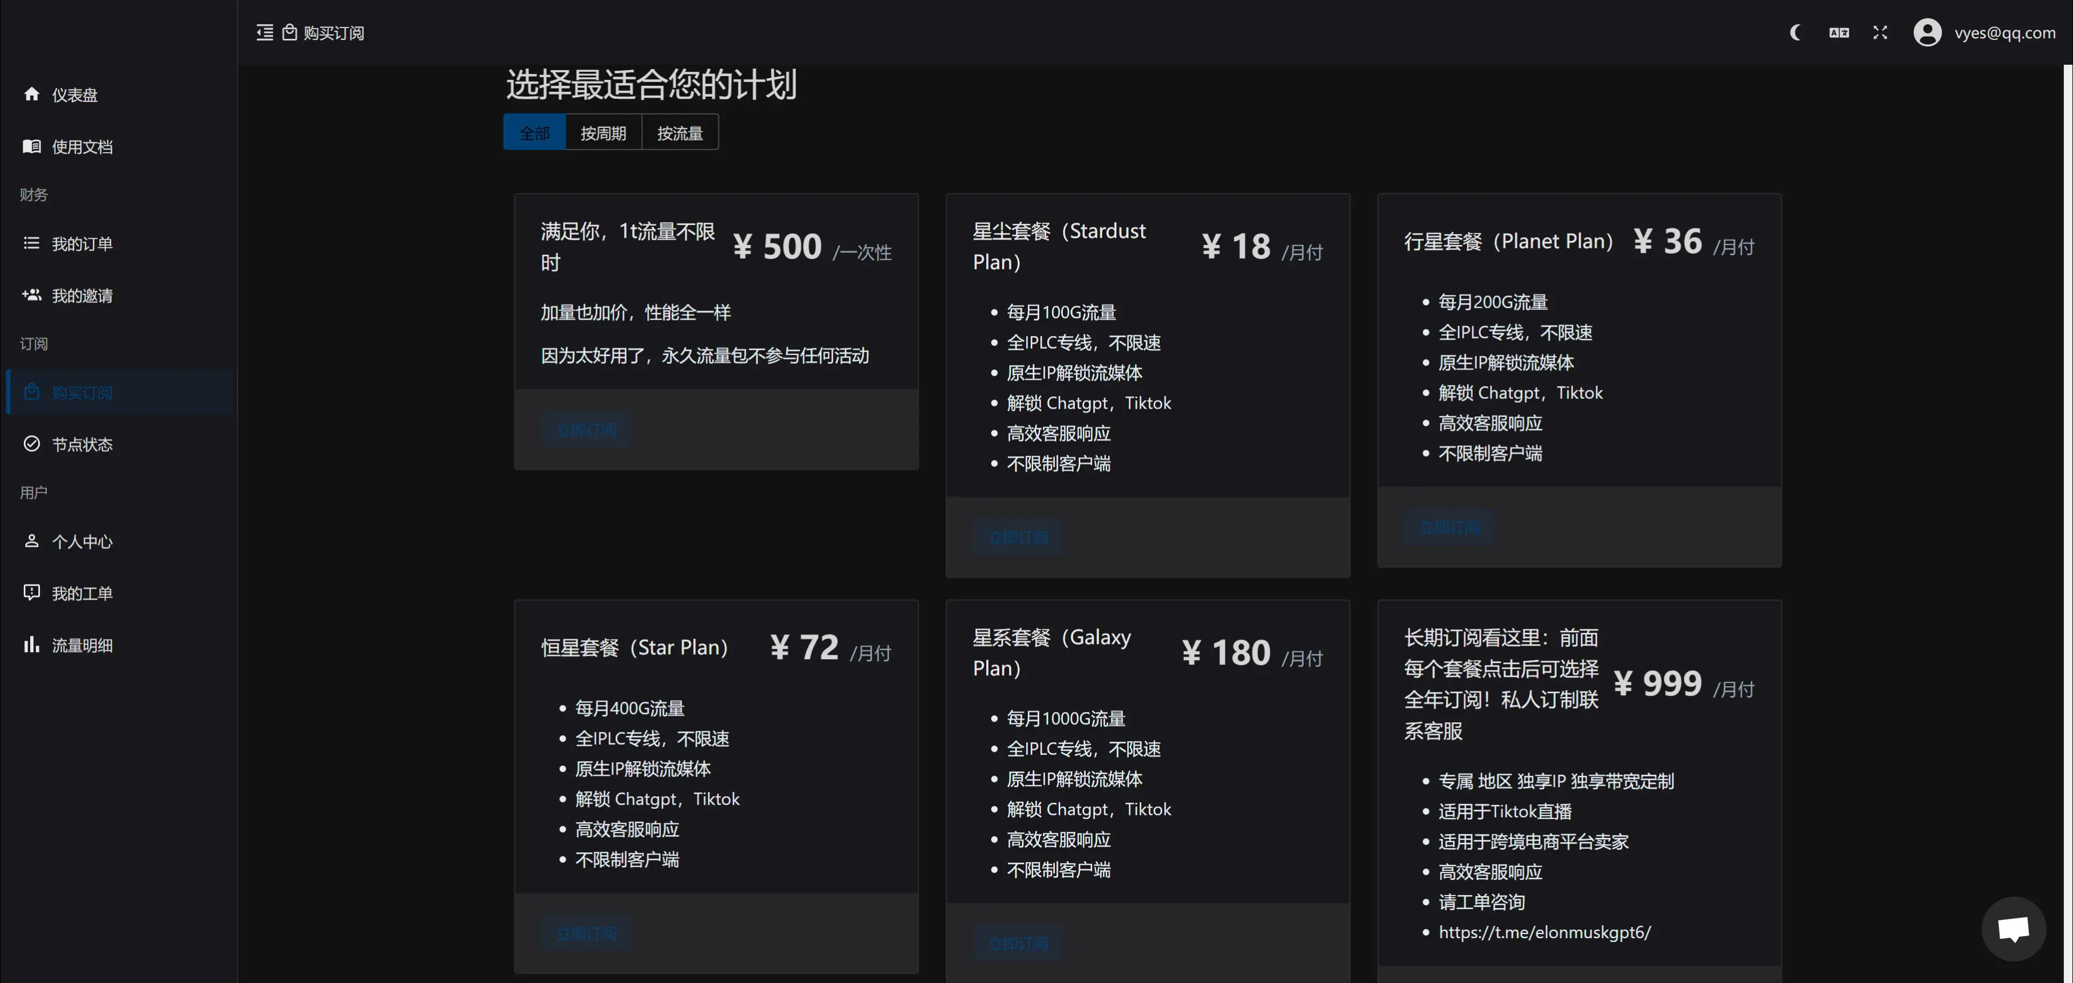This screenshot has height=983, width=2073.
Task: Open 我的工单 tickets page
Action: point(119,593)
